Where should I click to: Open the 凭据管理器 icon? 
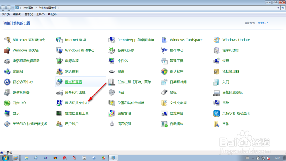[x=217, y=71]
